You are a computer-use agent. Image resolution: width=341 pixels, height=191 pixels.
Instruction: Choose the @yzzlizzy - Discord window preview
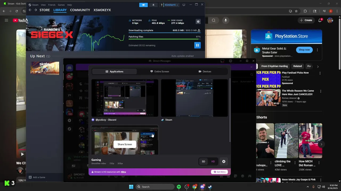(125, 98)
